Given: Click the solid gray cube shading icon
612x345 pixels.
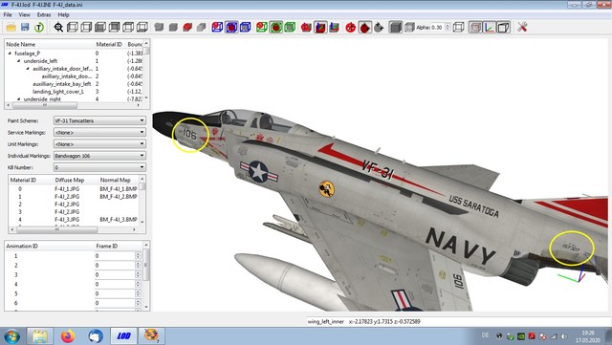Looking at the screenshot, I should pos(395,28).
